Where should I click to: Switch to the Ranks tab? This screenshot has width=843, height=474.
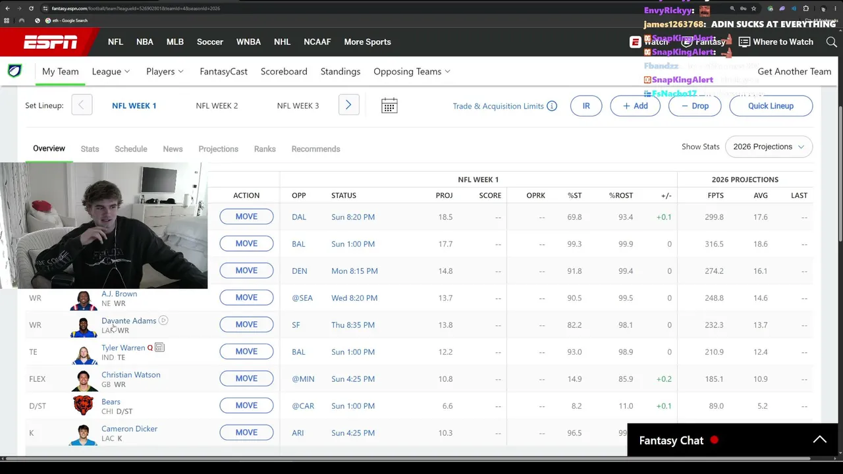coord(265,149)
